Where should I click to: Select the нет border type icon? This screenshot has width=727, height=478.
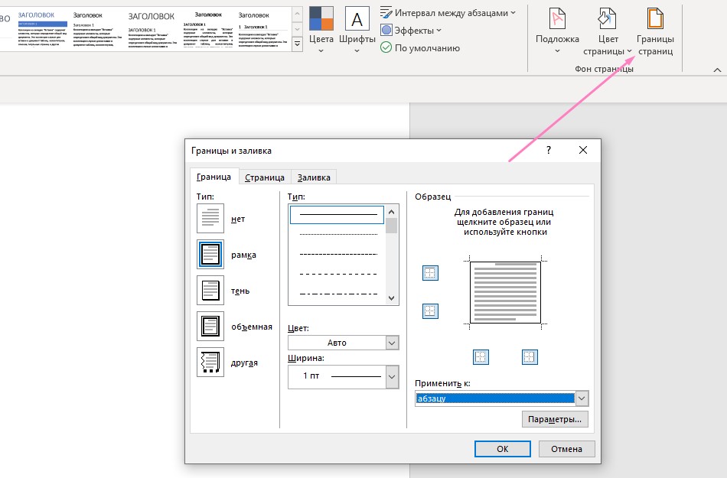(x=210, y=219)
